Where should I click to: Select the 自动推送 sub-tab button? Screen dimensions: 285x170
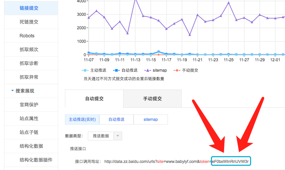pos(116,120)
